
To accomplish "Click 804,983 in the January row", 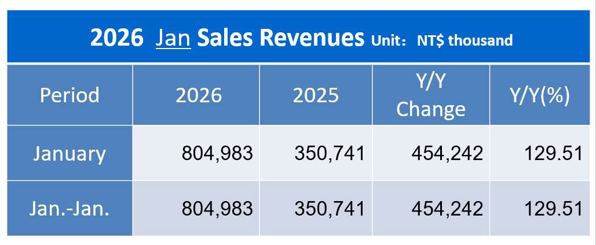I will (217, 154).
